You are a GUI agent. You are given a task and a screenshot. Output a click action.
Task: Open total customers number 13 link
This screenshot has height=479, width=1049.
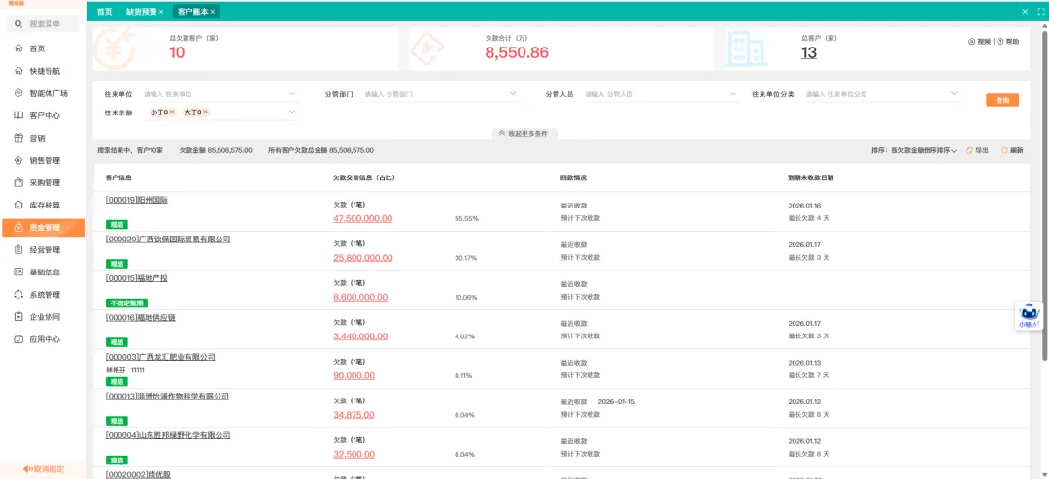(809, 53)
